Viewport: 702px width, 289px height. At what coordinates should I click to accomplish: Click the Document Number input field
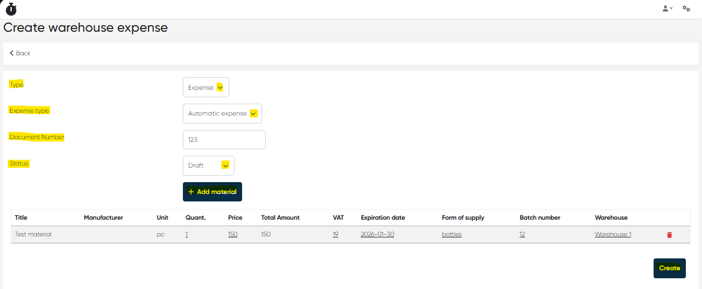coord(224,140)
